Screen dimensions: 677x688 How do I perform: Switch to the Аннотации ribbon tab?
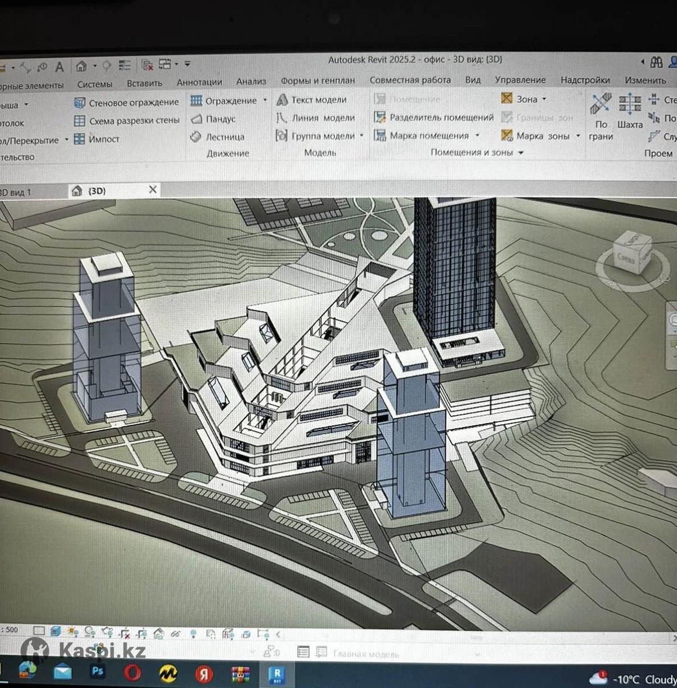(x=199, y=83)
